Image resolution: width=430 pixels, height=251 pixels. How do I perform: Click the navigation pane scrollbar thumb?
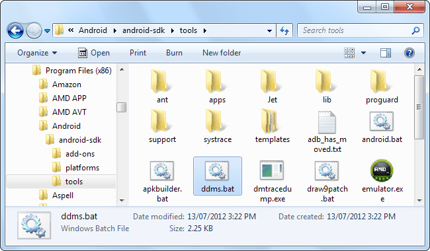pos(122,107)
